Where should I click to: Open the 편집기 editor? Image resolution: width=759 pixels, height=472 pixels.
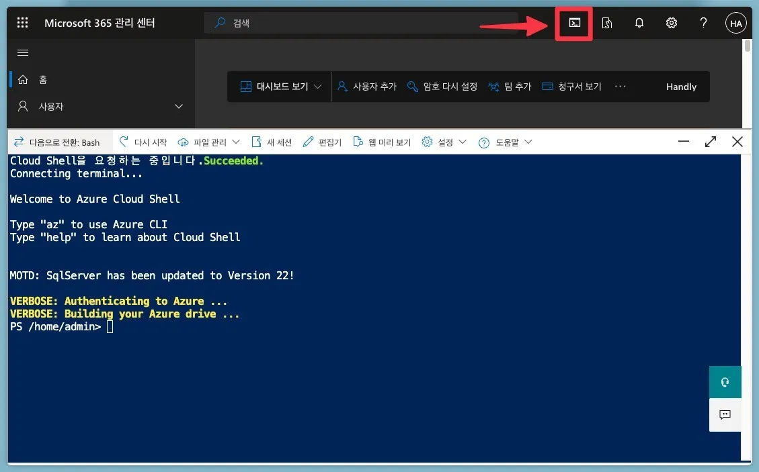[323, 142]
